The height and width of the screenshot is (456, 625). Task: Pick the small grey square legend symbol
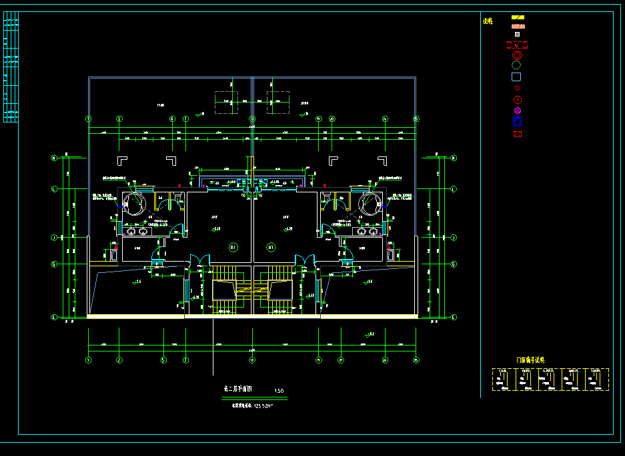pos(518,34)
